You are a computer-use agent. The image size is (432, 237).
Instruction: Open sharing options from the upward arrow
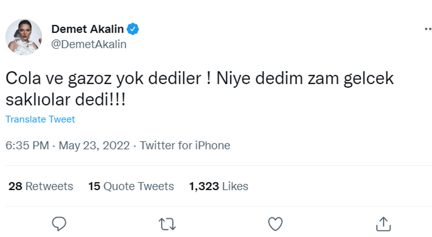[x=383, y=223]
